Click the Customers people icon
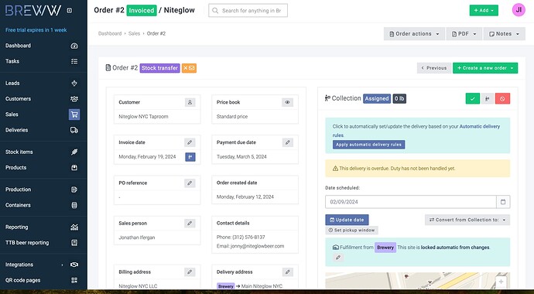This screenshot has height=294, width=534. pyautogui.click(x=74, y=99)
